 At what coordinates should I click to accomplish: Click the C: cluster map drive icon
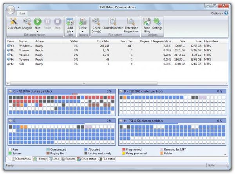pyautogui.click(x=10, y=91)
